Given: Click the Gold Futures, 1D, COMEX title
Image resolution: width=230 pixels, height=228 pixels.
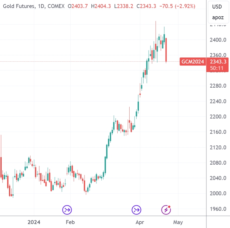Looking at the screenshot, I should [34, 6].
